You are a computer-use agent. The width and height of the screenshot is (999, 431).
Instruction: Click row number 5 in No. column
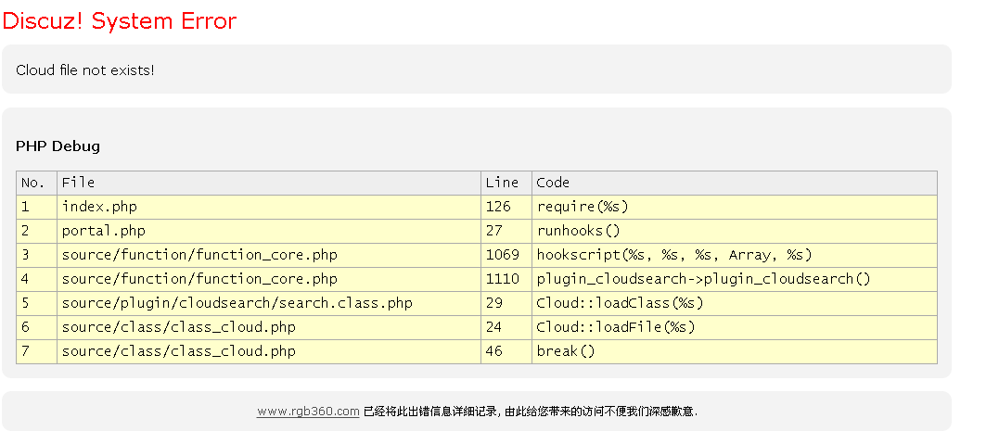tap(37, 304)
